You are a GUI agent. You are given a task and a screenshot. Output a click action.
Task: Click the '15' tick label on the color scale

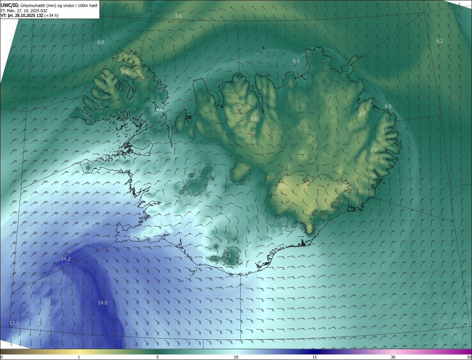315,357
